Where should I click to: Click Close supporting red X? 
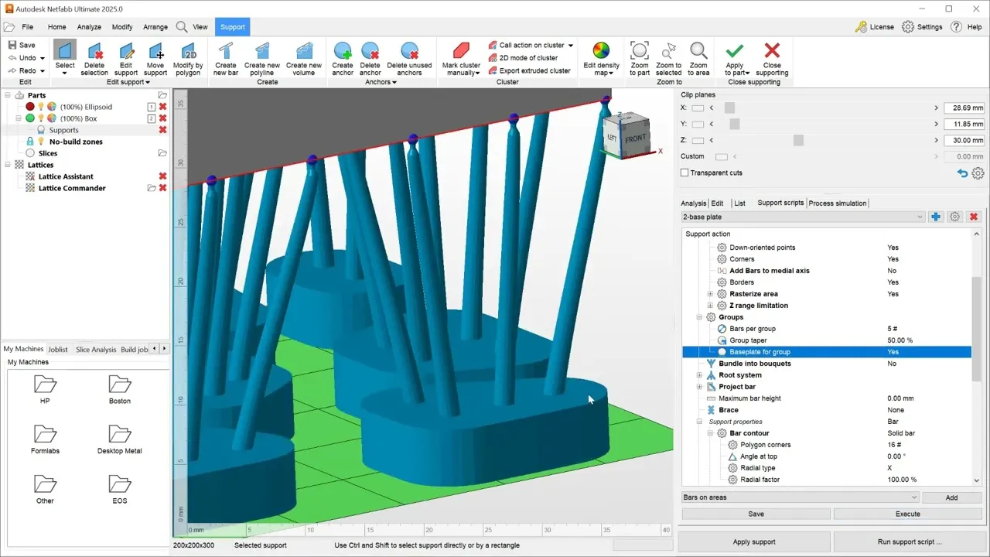[x=772, y=59]
